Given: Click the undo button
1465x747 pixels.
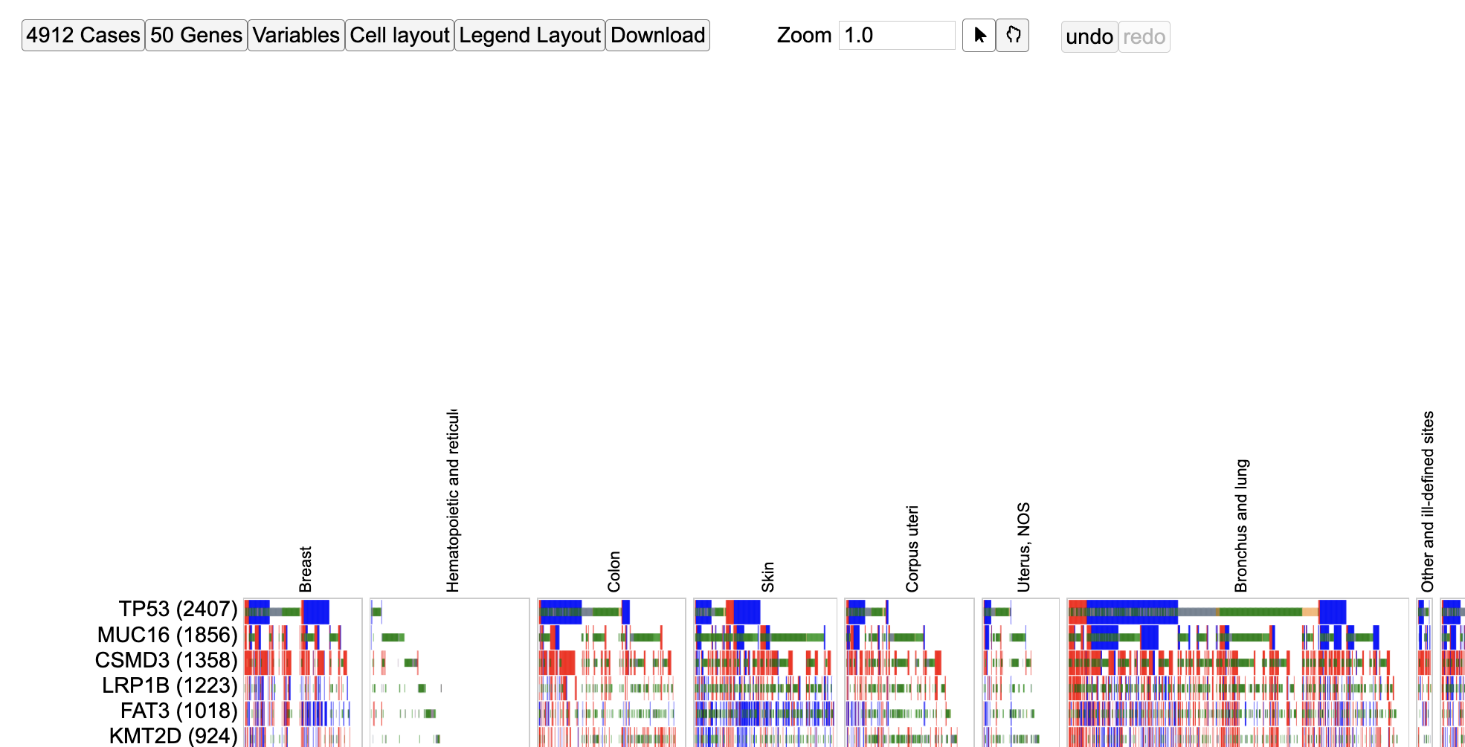Looking at the screenshot, I should click(1089, 36).
